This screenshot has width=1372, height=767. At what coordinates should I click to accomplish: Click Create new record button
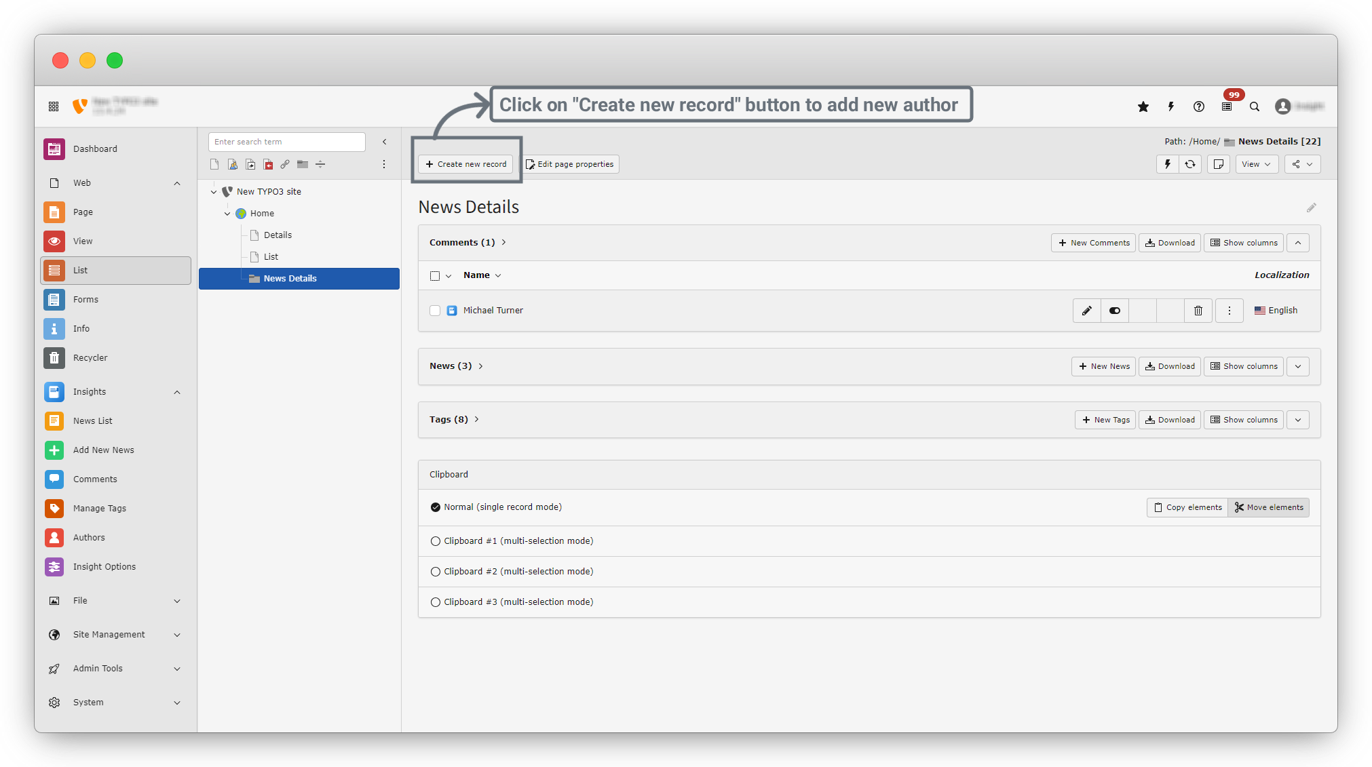pos(466,164)
